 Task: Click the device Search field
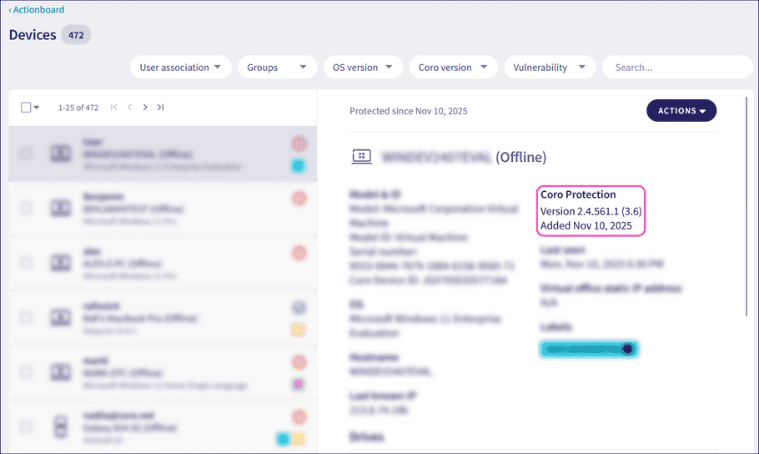point(677,68)
